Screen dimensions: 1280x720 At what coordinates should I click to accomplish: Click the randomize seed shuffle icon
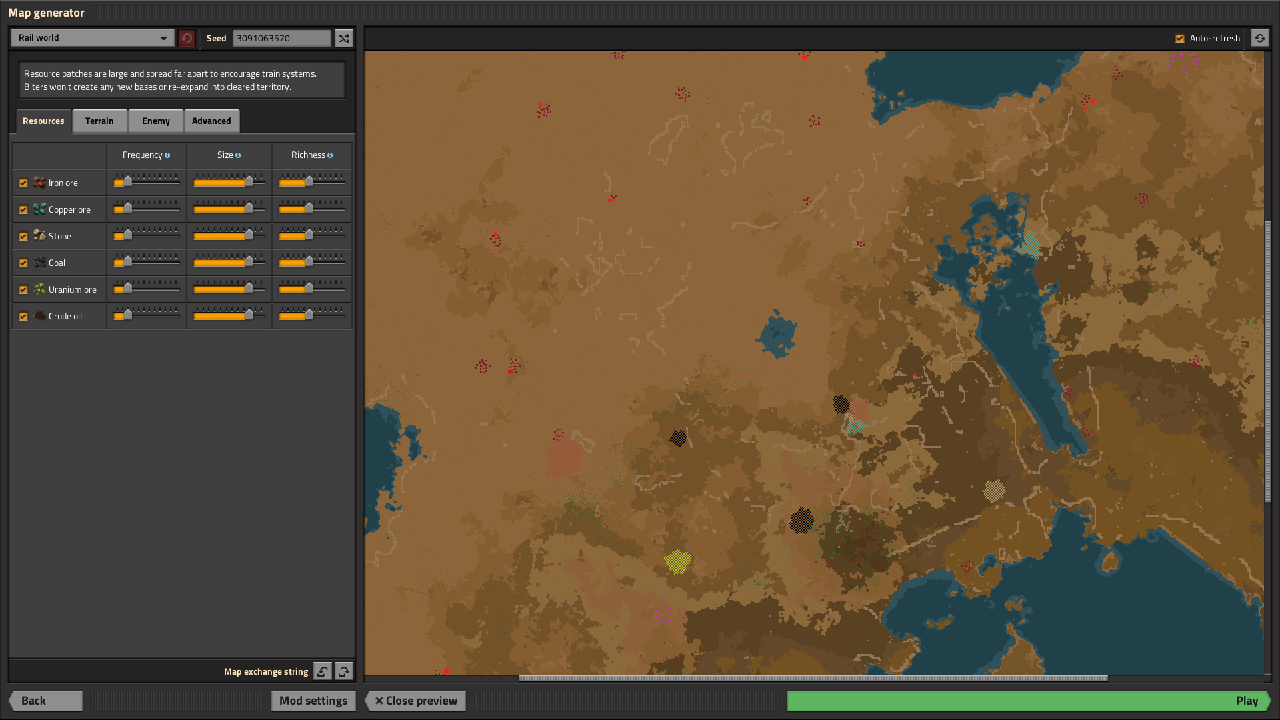point(343,39)
